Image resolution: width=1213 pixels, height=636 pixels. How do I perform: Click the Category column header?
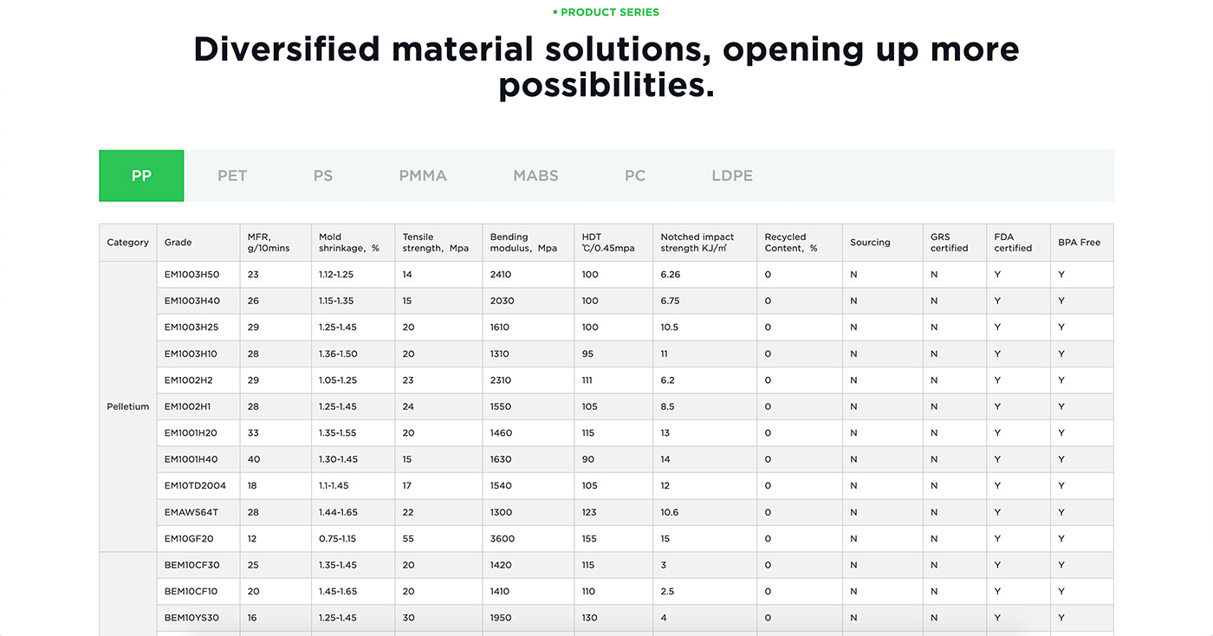128,243
